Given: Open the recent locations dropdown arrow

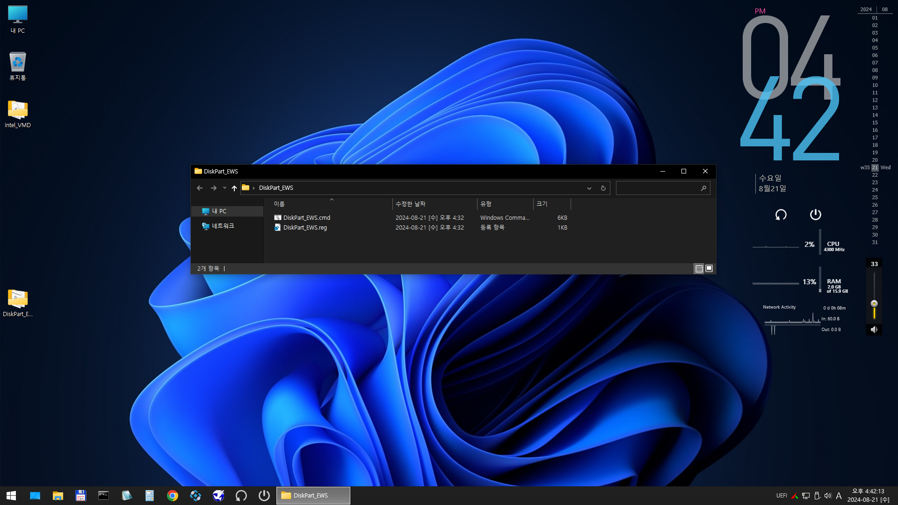Looking at the screenshot, I should (224, 188).
